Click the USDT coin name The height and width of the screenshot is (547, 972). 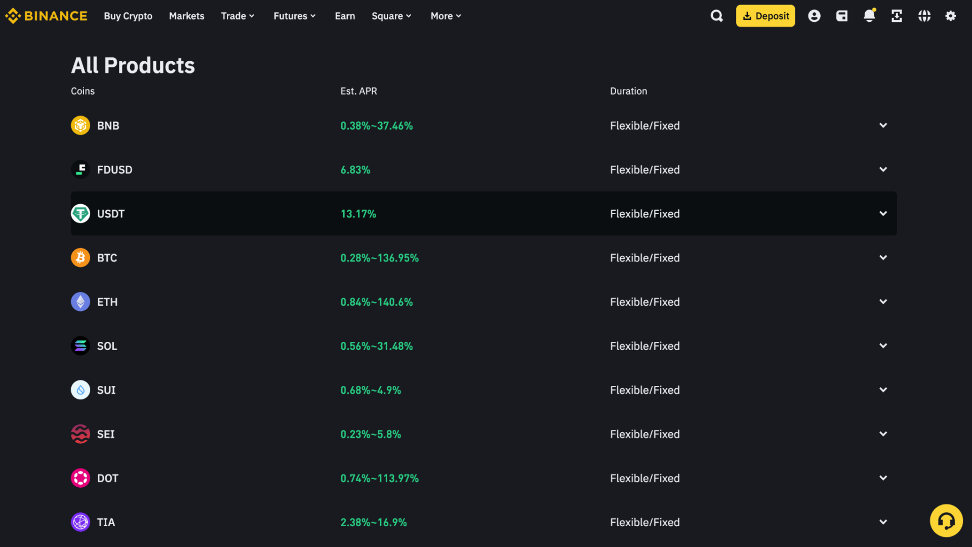[110, 214]
